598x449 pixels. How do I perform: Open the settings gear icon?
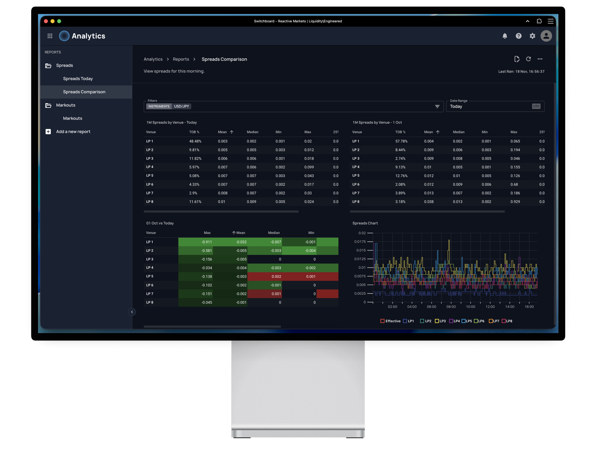[532, 36]
